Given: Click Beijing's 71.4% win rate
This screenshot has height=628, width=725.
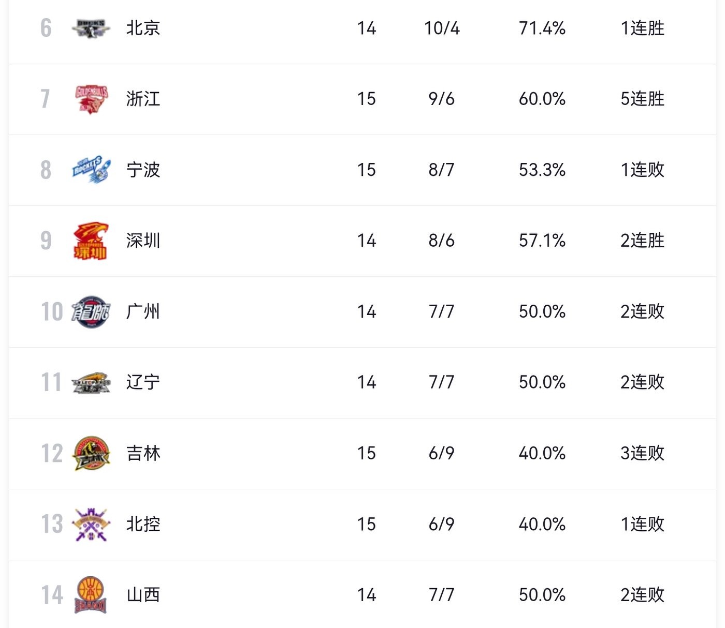Looking at the screenshot, I should [x=542, y=28].
